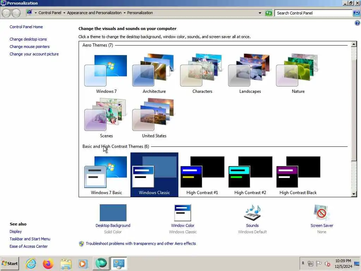Viewport: 361px width, 271px height.
Task: Click the Show desktop button
Action: click(357, 263)
